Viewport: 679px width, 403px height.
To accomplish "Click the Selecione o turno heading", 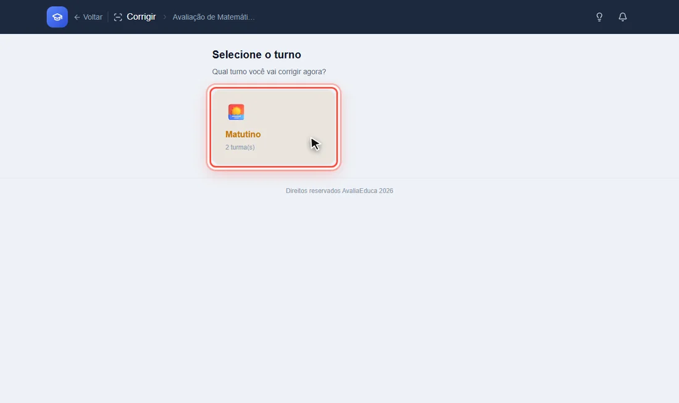I will pos(256,54).
